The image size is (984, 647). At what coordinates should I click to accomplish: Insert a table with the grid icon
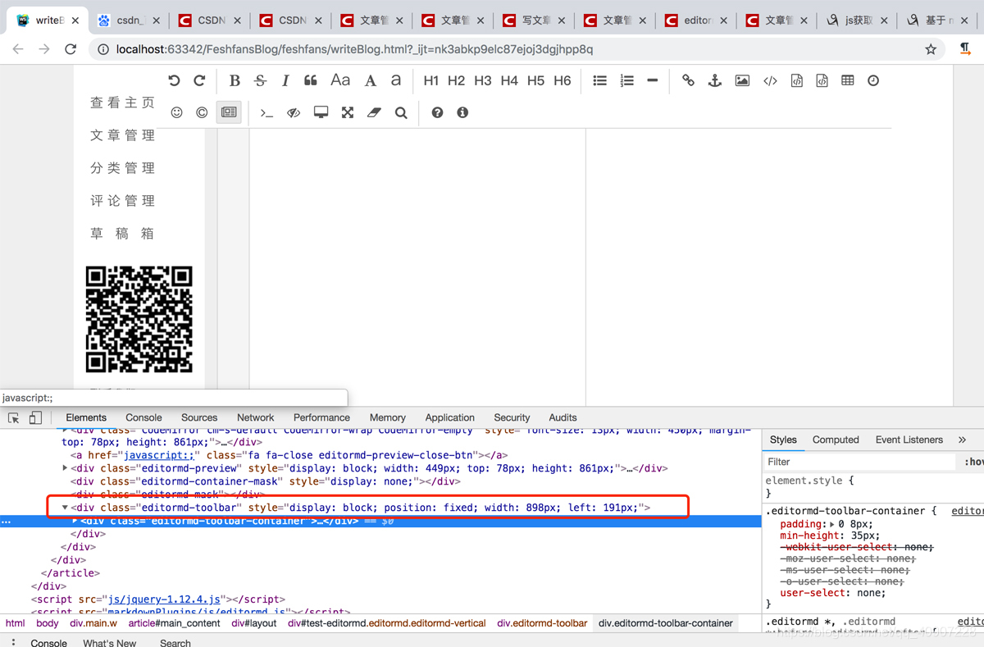point(848,80)
